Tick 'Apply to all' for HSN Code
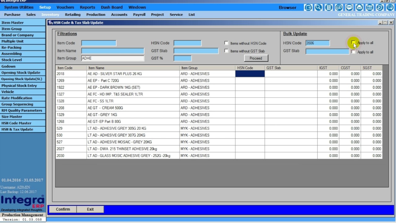The image size is (396, 223). click(353, 43)
